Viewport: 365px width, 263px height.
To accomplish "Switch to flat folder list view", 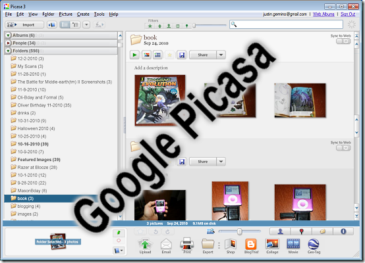I will (x=65, y=24).
